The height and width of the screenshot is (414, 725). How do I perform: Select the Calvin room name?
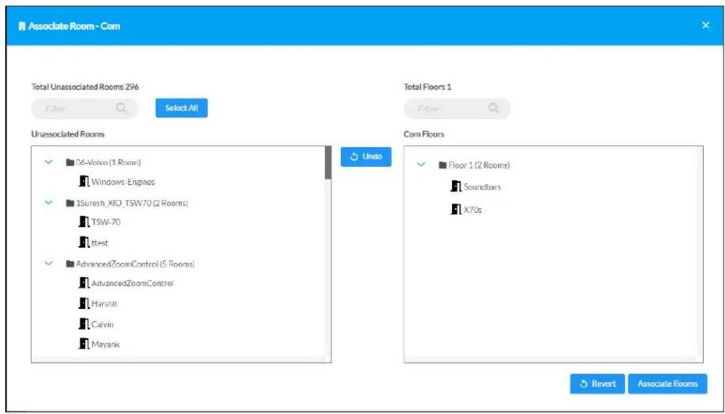[102, 324]
